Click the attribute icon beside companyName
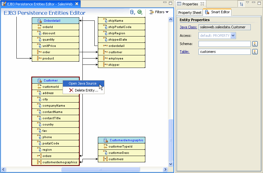This screenshot has height=173, width=263. click(x=39, y=105)
